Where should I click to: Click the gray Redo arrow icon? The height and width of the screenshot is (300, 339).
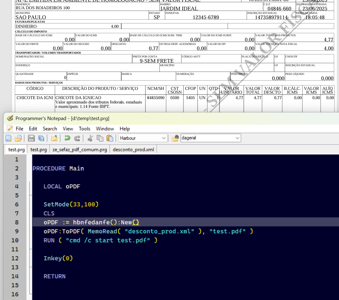point(77,138)
